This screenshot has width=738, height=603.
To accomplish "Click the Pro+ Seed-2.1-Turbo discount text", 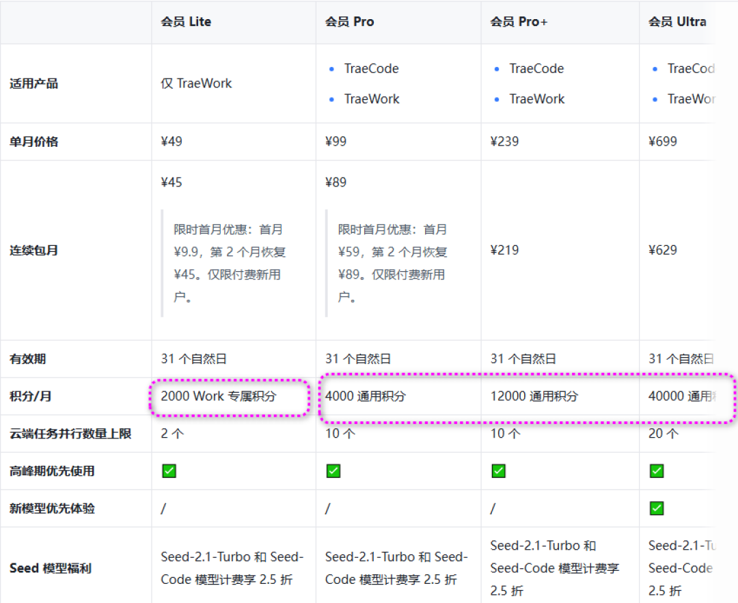I will click(x=555, y=568).
